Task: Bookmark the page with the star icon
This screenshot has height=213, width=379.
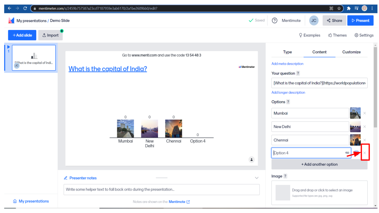Action: (339, 9)
